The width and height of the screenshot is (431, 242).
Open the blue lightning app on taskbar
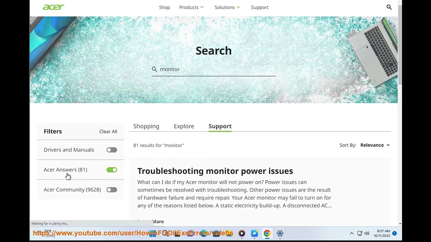click(x=254, y=233)
